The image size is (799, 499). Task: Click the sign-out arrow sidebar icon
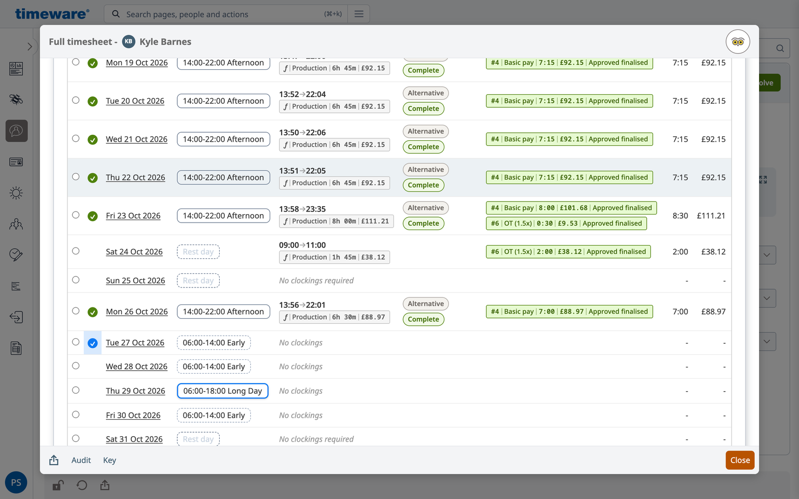point(16,317)
